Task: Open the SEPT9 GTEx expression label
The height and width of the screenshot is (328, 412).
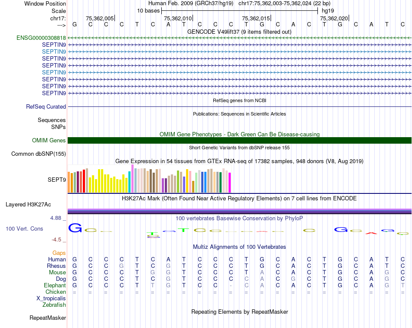Action: [x=57, y=180]
